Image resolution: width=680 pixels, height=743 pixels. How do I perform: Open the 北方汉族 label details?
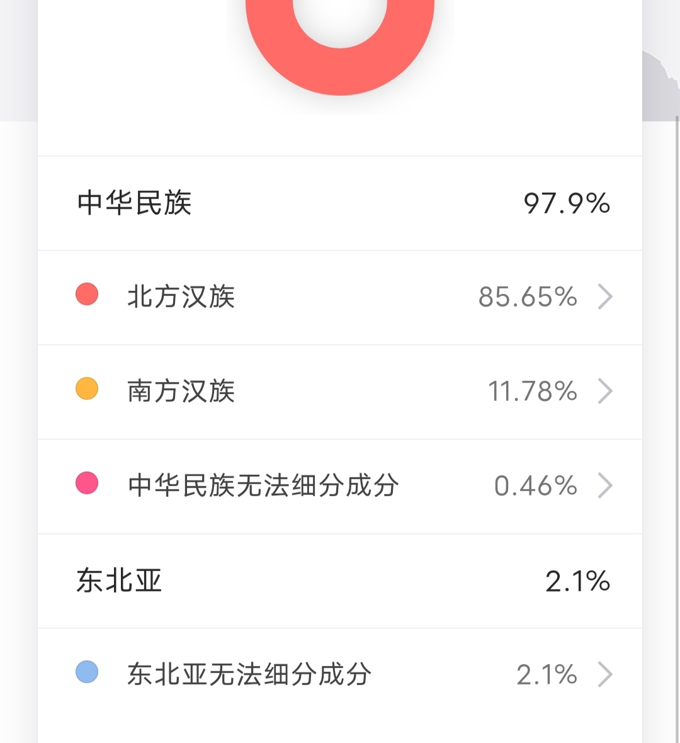[x=181, y=297]
